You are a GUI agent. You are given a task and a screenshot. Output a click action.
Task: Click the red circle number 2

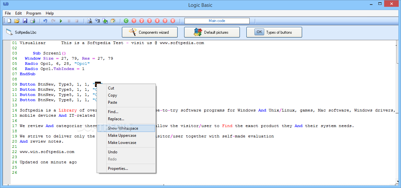pyautogui.click(x=142, y=21)
